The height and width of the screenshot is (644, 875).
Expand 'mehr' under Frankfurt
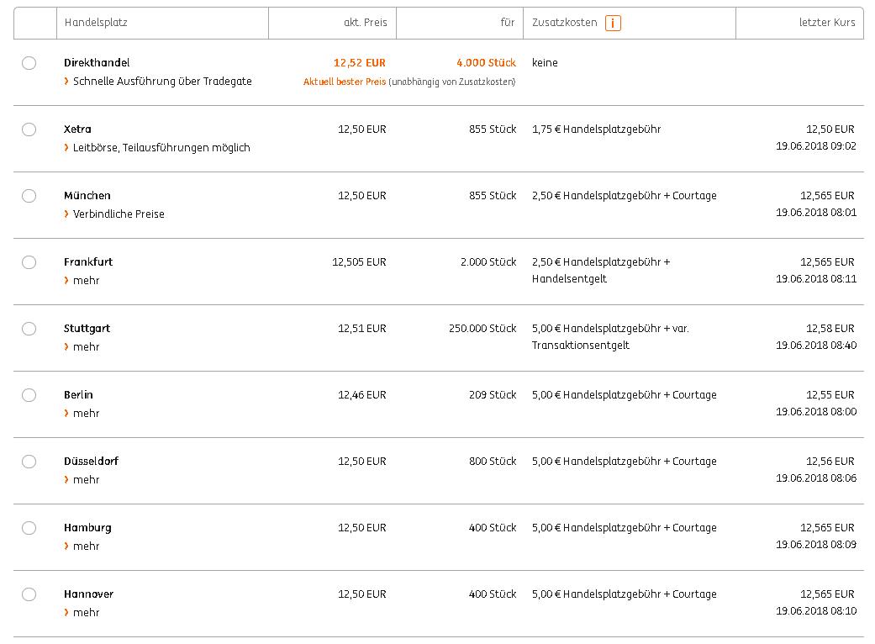[86, 281]
